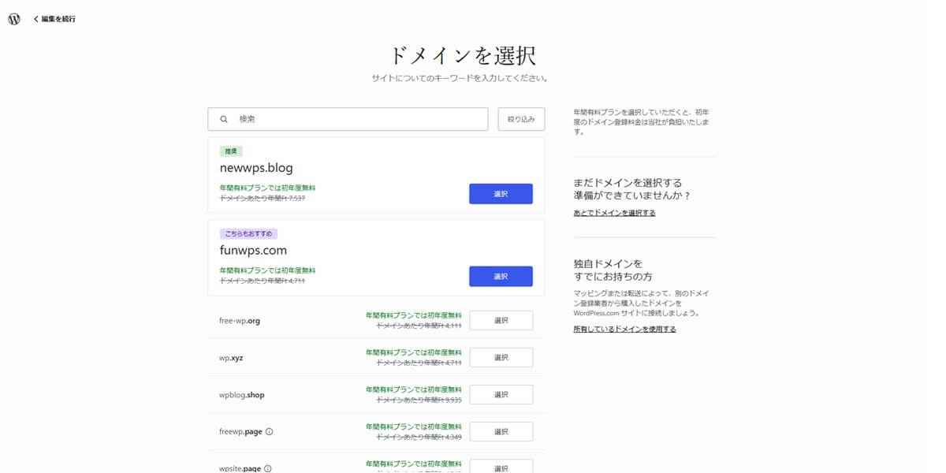Click the freewp.page domain text
The height and width of the screenshot is (473, 946).
(x=240, y=432)
